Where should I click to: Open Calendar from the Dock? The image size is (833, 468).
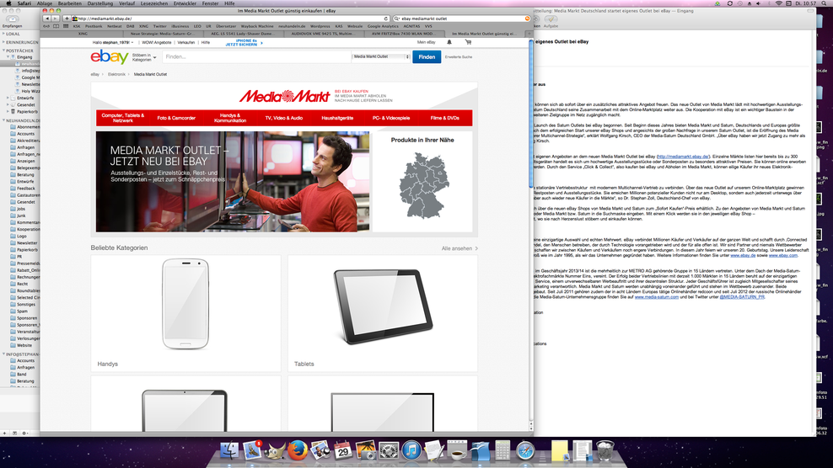[343, 450]
